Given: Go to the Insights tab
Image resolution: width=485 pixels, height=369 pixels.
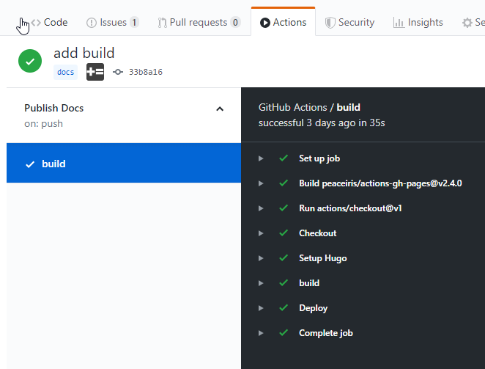Looking at the screenshot, I should pos(418,22).
